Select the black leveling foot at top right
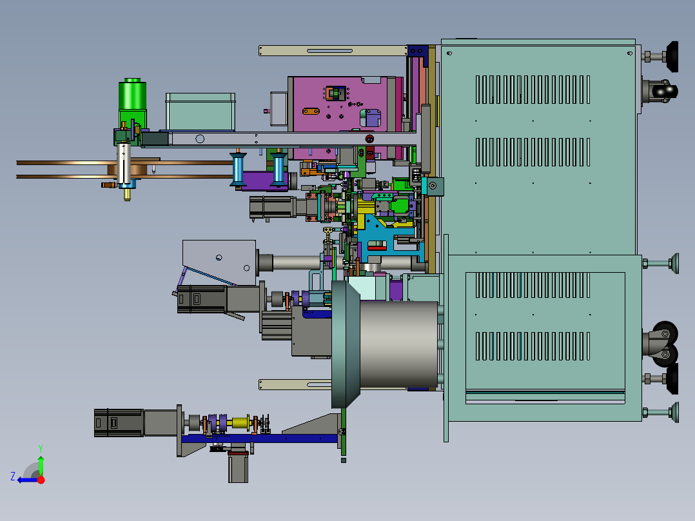The image size is (695, 521). pyautogui.click(x=672, y=57)
